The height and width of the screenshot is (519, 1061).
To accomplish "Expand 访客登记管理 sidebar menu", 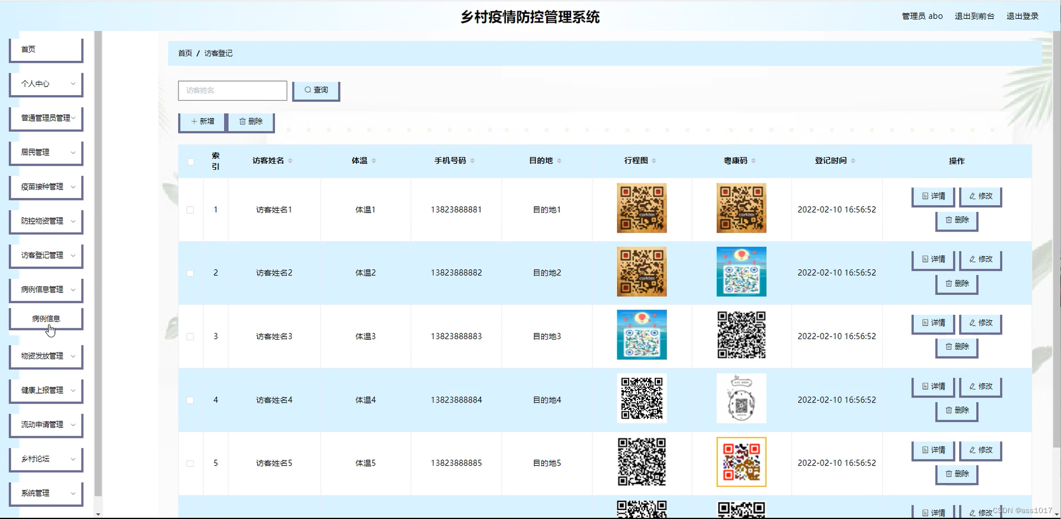I will point(46,256).
